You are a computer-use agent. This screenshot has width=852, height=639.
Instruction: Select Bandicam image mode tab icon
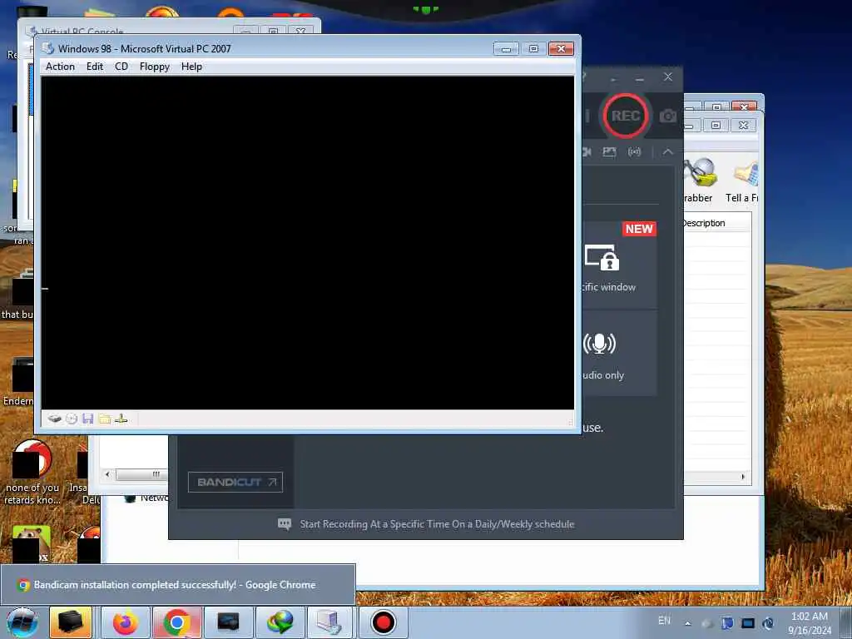pyautogui.click(x=609, y=152)
